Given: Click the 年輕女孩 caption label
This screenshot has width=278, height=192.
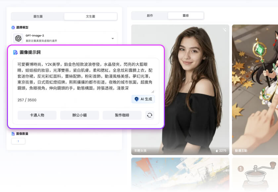Looking at the screenshot, I should pos(140,151).
